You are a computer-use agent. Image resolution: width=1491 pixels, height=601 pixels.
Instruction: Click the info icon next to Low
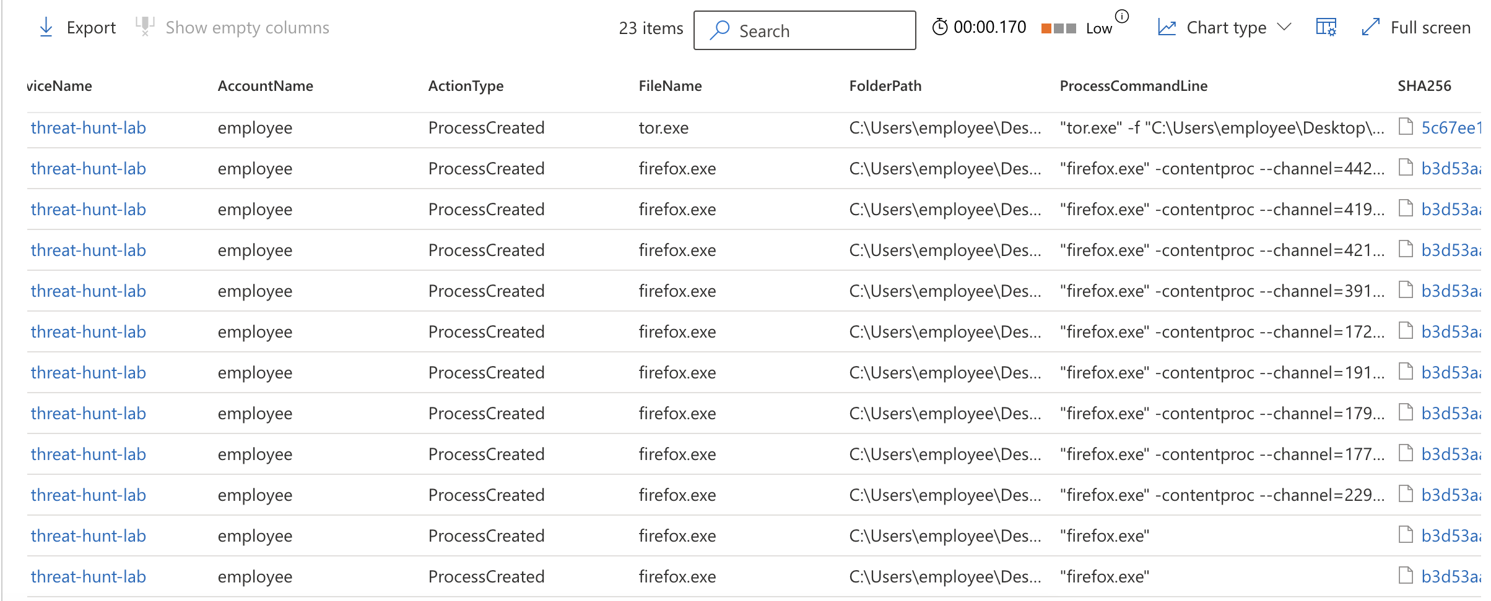pos(1122,16)
